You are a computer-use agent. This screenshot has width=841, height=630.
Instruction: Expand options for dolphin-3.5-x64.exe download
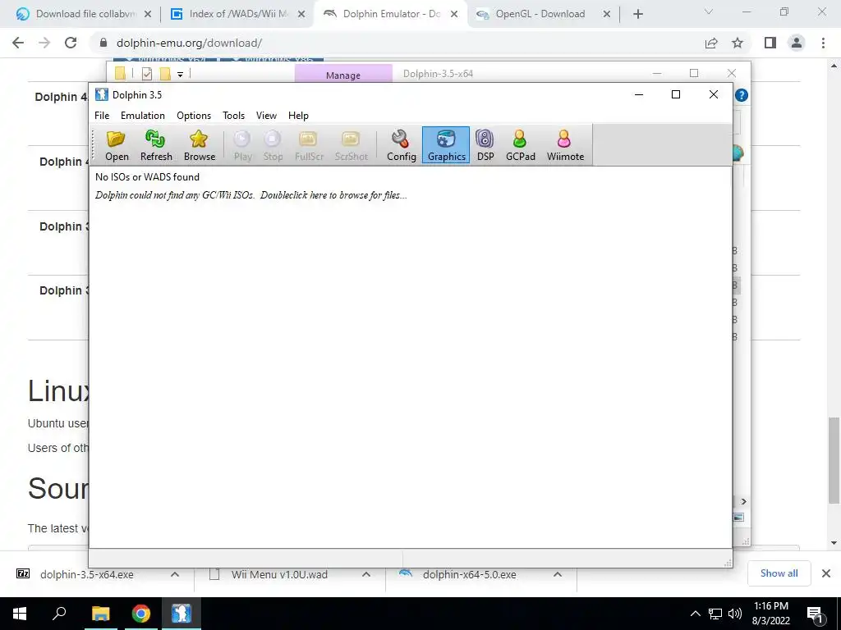(175, 574)
